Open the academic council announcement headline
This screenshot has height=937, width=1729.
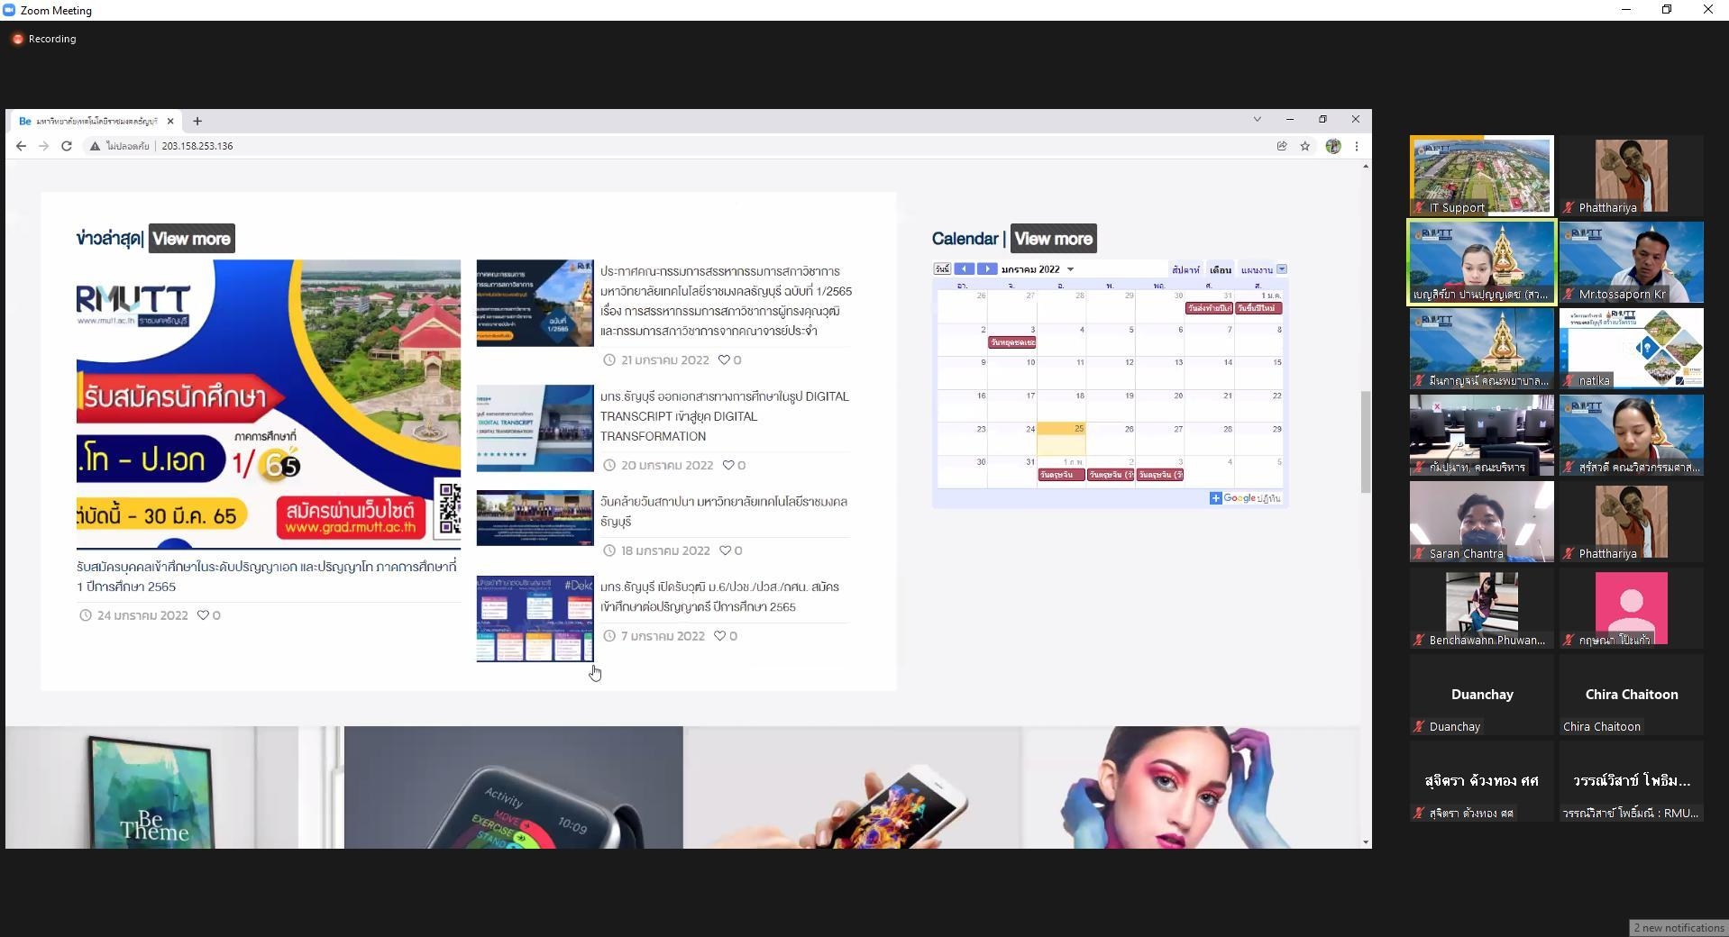(726, 301)
